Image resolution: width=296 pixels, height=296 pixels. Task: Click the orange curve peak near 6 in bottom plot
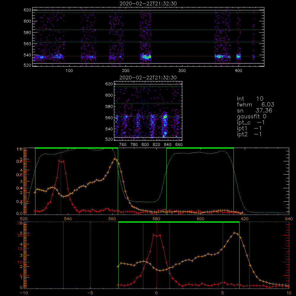234,233
